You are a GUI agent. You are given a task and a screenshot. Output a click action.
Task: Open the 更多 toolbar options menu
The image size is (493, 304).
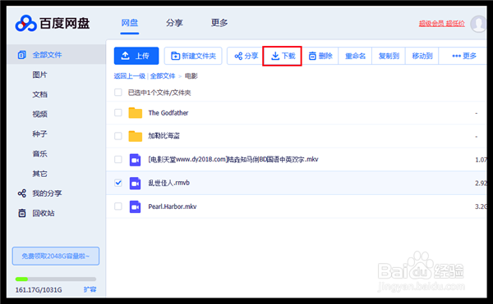tap(463, 56)
